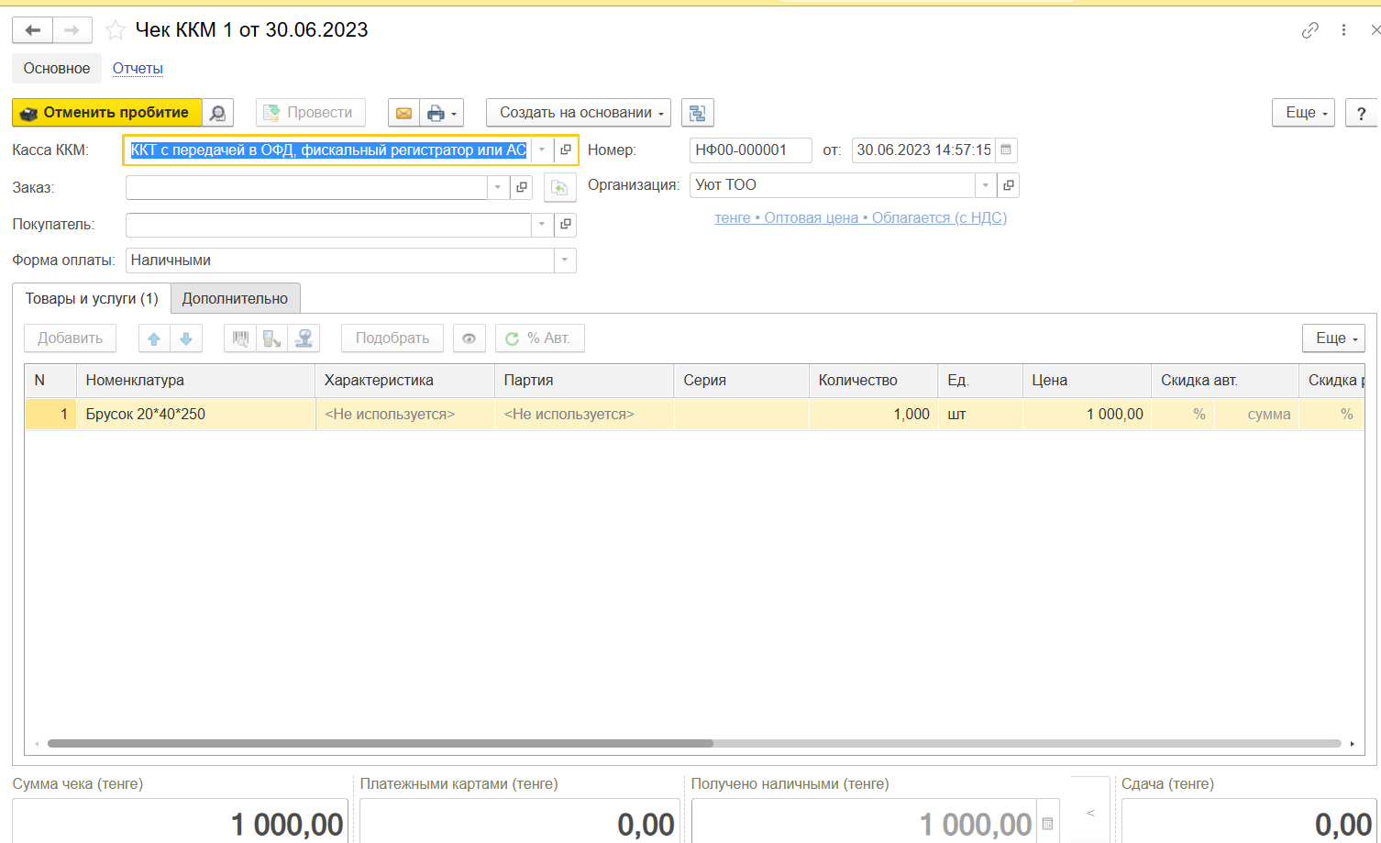
Task: Move row down with the blue down arrow
Action: point(186,338)
